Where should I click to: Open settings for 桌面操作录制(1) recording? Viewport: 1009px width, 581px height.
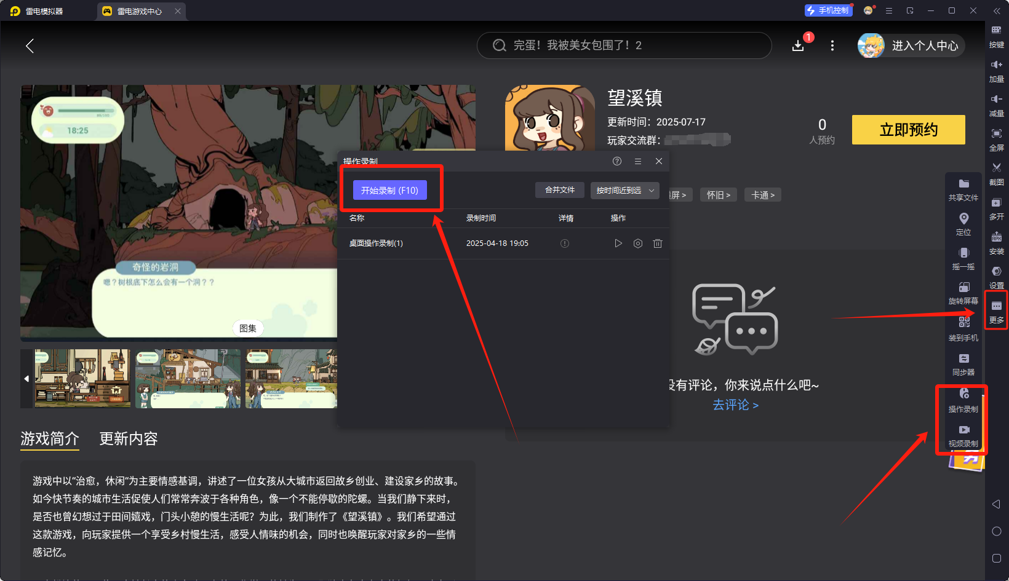[x=638, y=243]
